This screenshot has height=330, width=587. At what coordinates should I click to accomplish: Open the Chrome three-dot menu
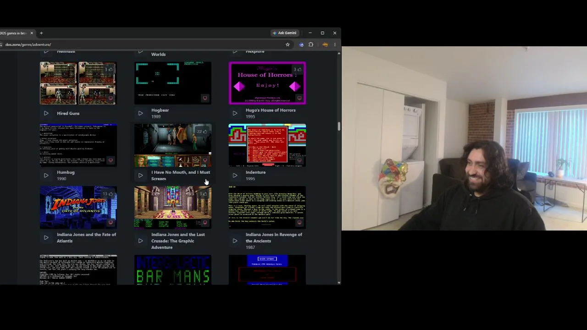(335, 44)
